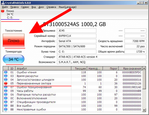Click status icon for Включения/отключения row

(6, 98)
